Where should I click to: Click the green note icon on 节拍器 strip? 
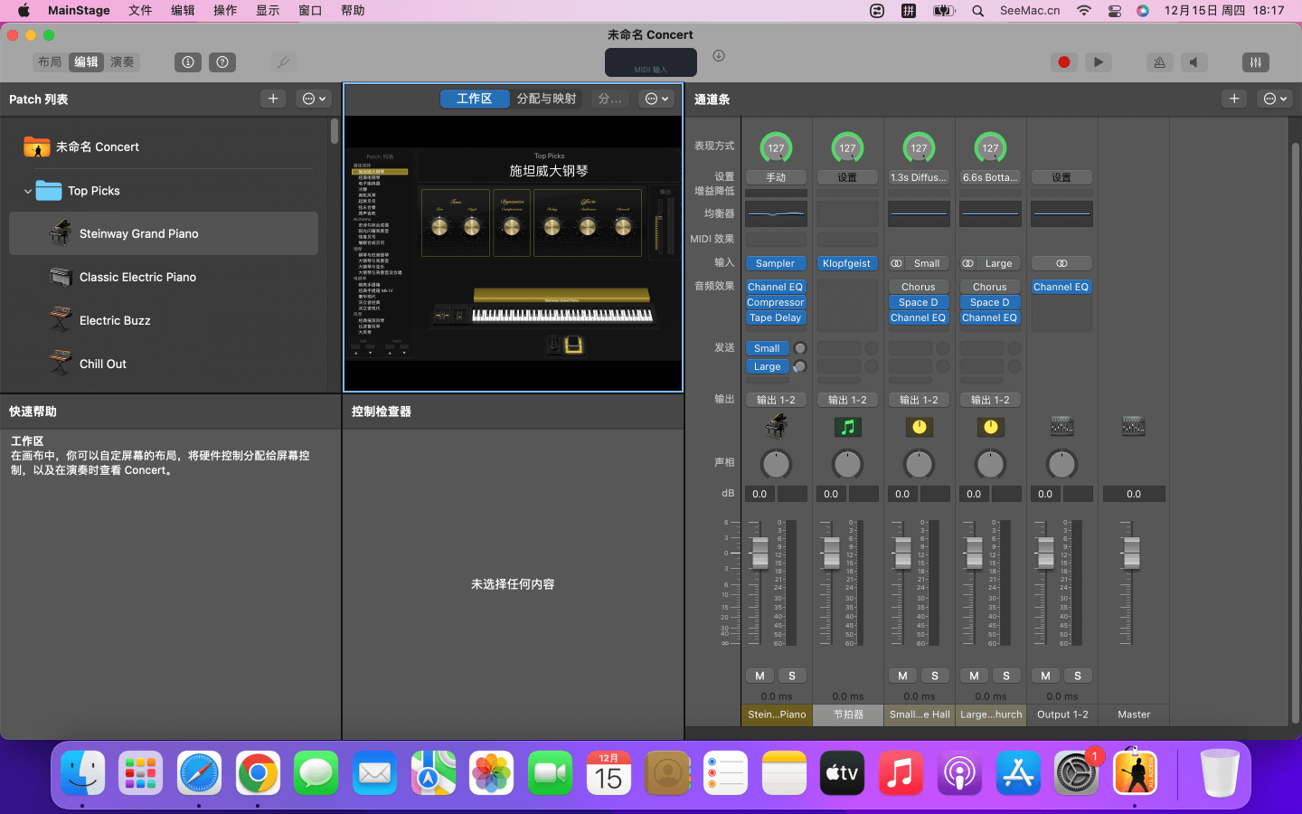tap(847, 427)
